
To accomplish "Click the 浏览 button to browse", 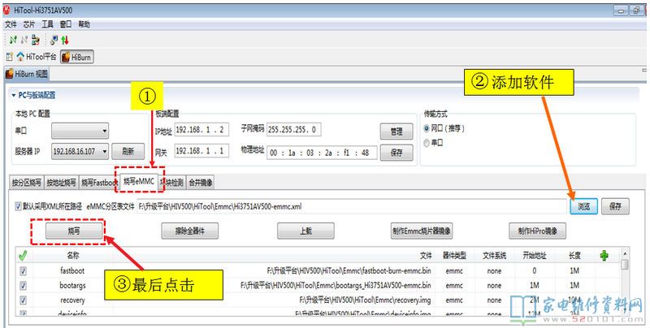I will (583, 206).
